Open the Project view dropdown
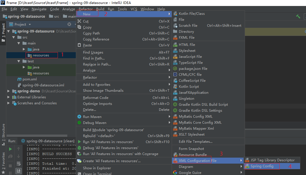This screenshot has height=175, width=306. (29, 25)
